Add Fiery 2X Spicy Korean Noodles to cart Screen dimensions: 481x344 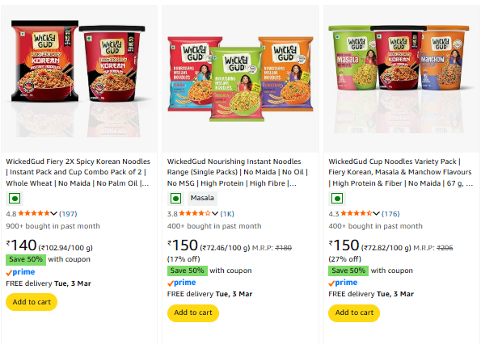point(32,302)
